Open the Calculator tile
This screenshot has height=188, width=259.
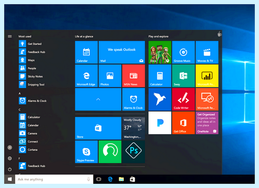160,76
